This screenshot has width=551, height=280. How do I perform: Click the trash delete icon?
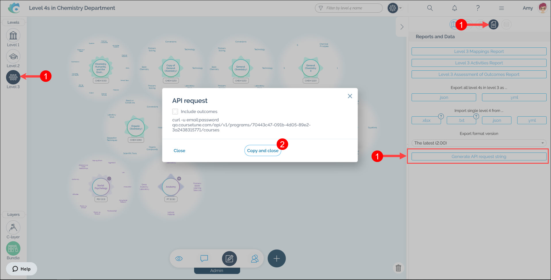pyautogui.click(x=398, y=268)
